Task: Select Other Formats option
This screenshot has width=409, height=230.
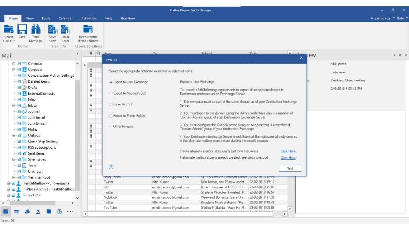Action: (x=121, y=126)
